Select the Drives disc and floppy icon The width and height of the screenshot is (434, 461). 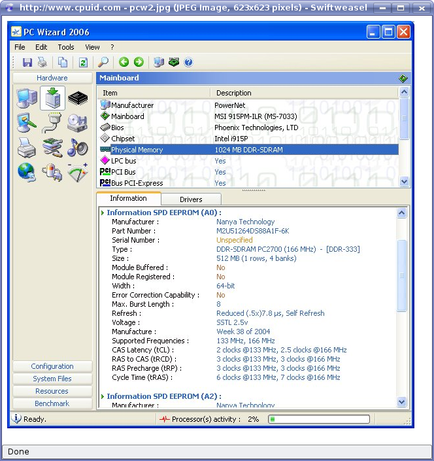coord(77,122)
